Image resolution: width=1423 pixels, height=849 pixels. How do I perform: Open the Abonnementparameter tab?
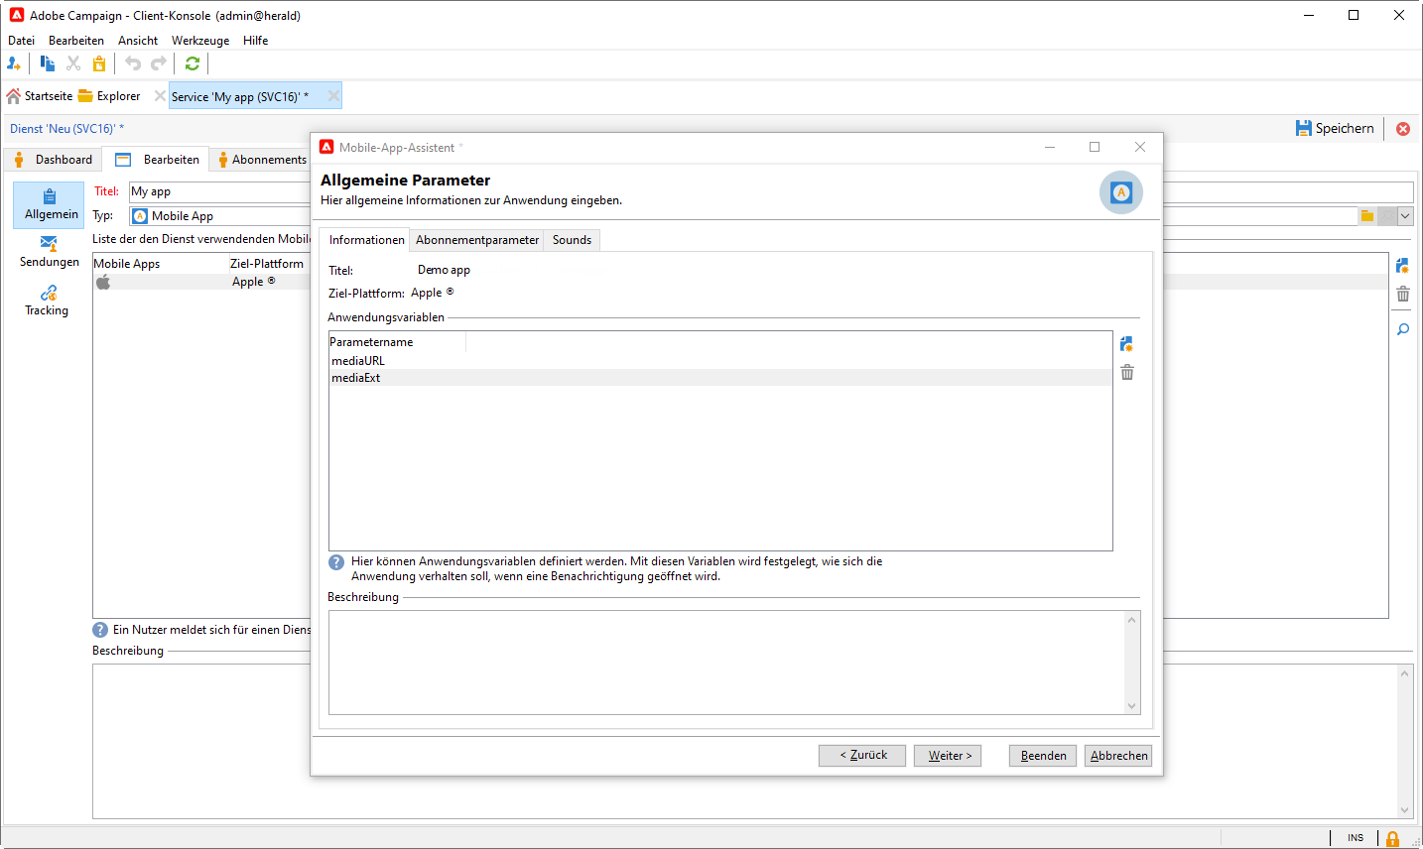(x=477, y=240)
